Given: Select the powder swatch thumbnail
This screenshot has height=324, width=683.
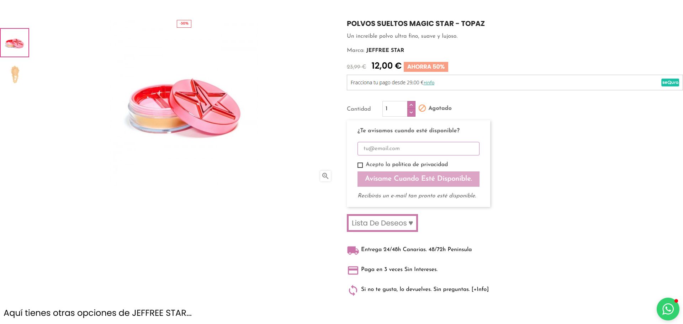Looking at the screenshot, I should coord(15,74).
